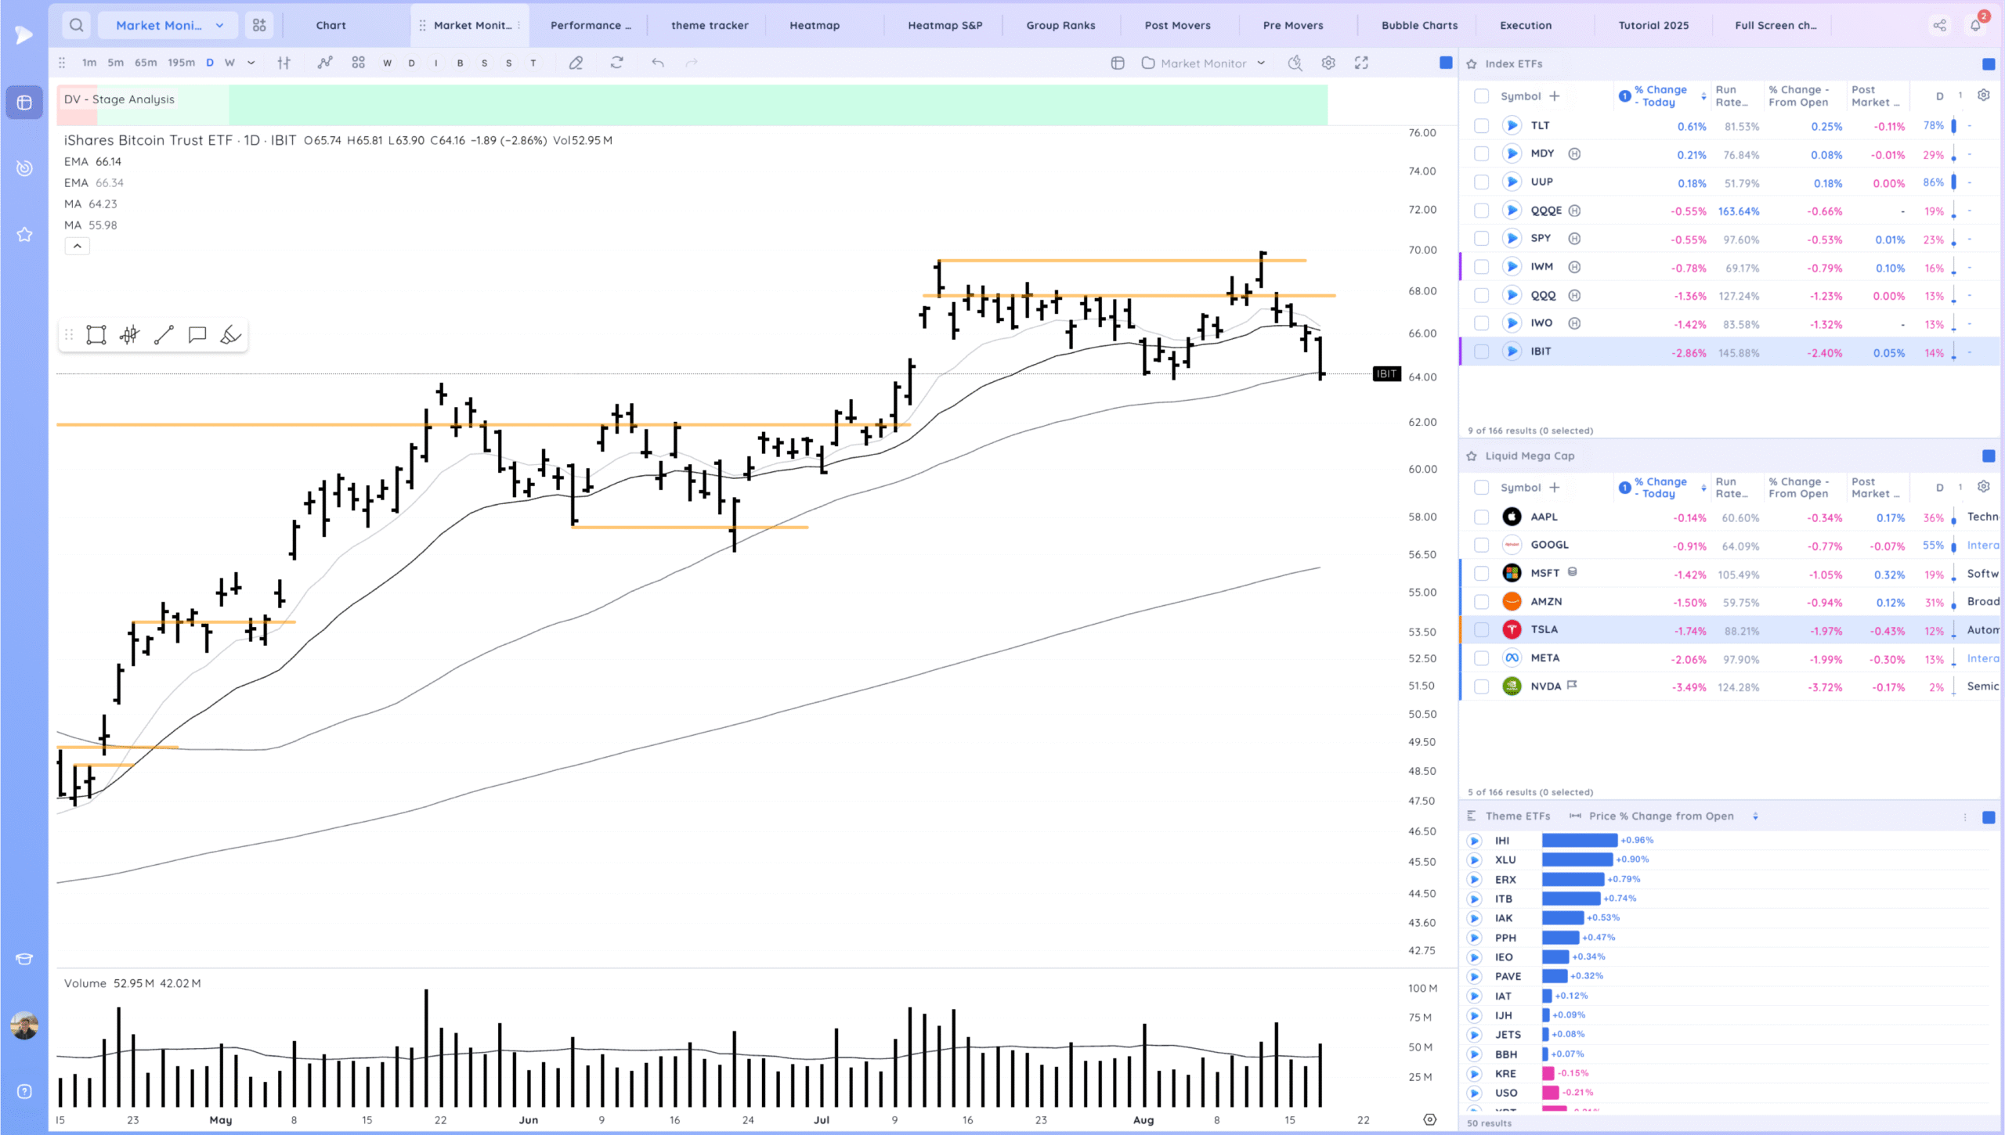Open the chart axis settings icon
Viewport: 2005px width, 1135px height.
pos(1429,1119)
